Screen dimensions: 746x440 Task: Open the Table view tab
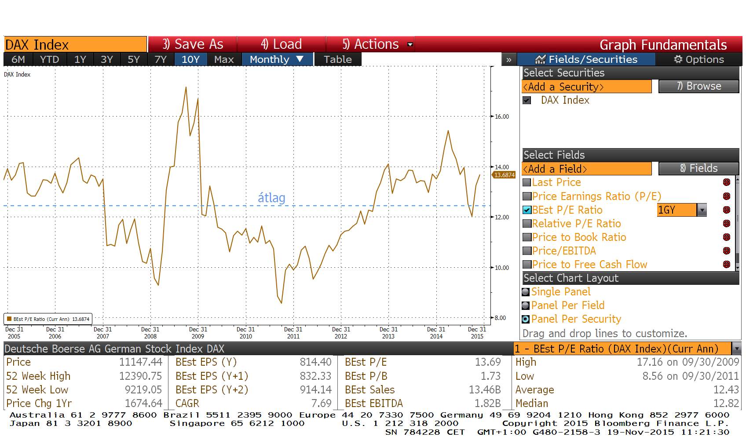338,59
